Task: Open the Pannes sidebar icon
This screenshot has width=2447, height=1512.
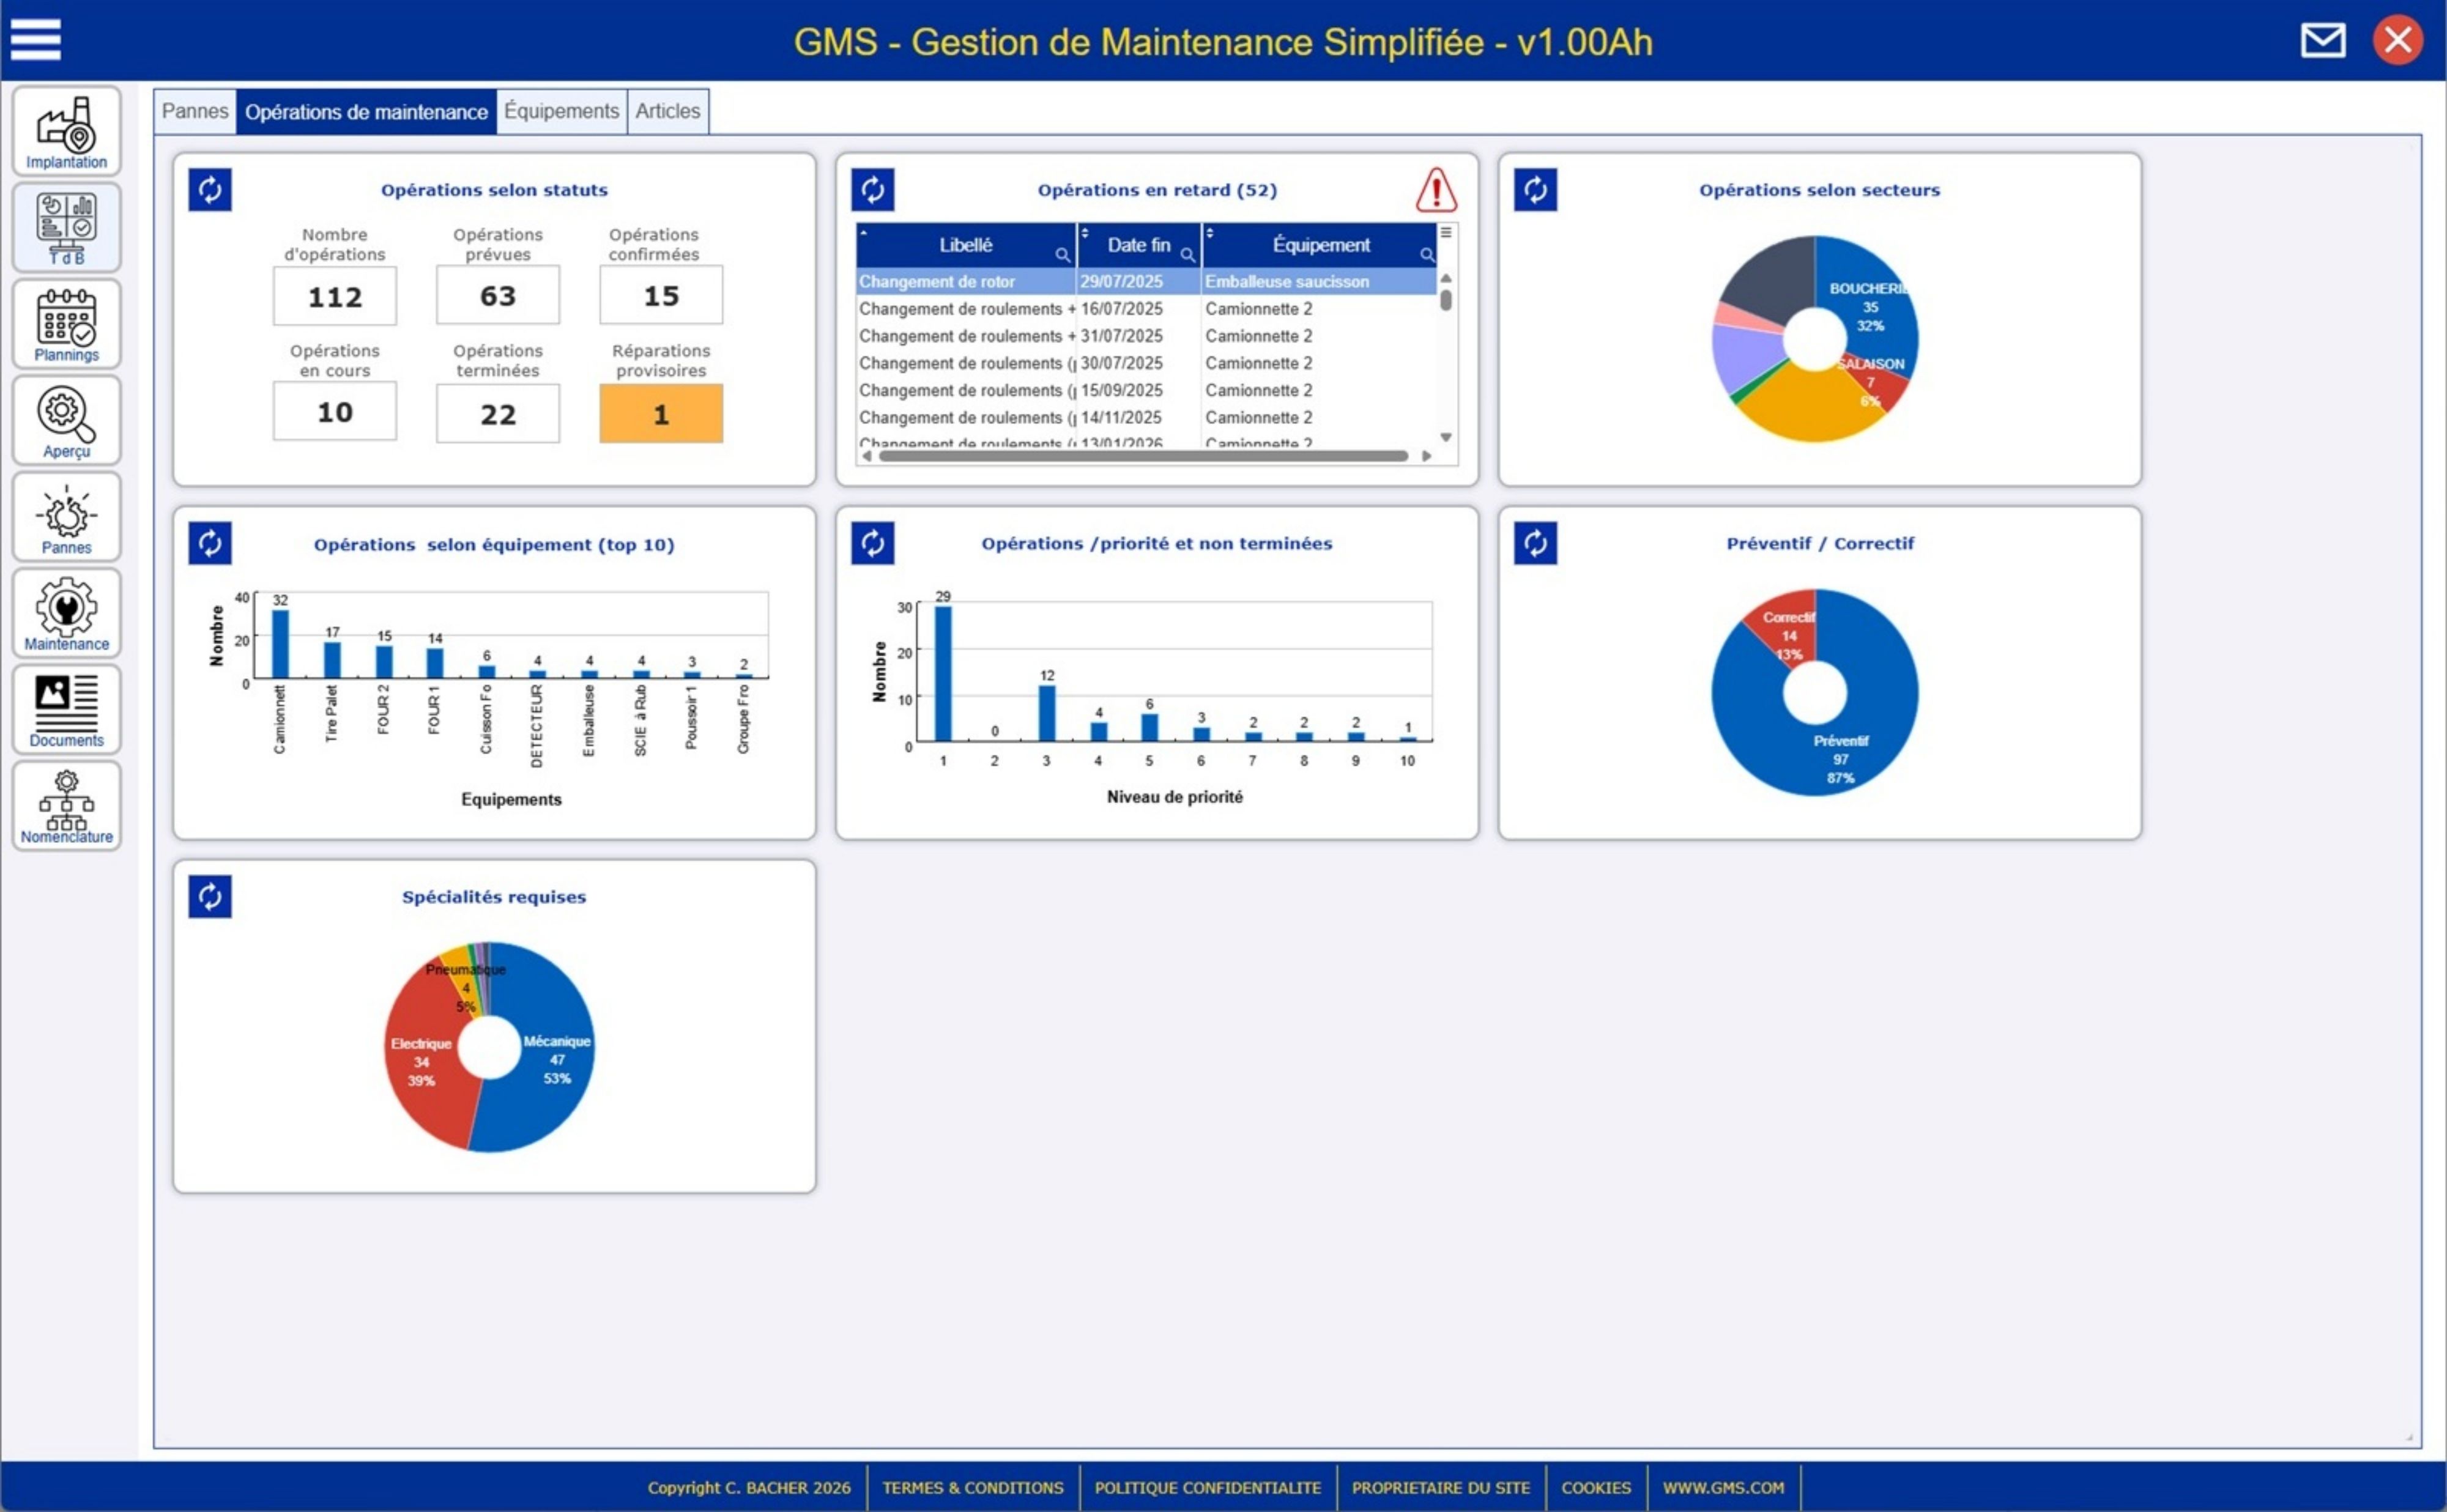Action: [66, 517]
